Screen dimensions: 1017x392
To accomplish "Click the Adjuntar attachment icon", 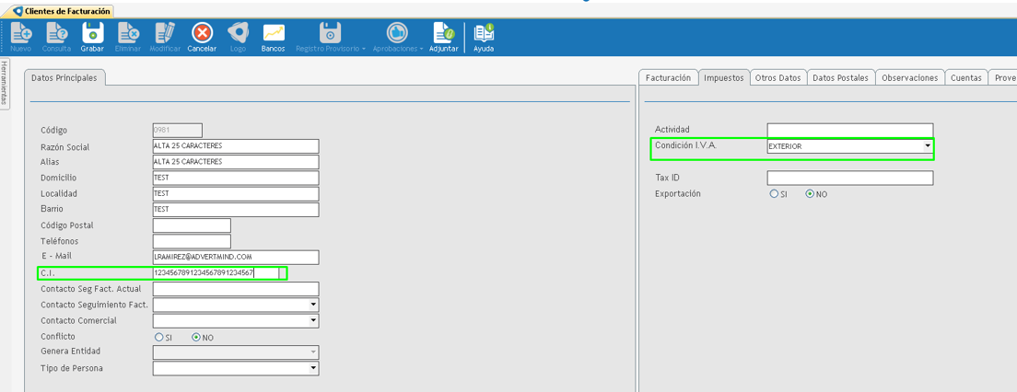I will (443, 36).
